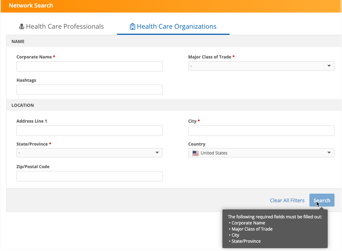Viewport: 342px width, 251px height.
Task: Click the Zip/Postal Code input box
Action: 89,176
